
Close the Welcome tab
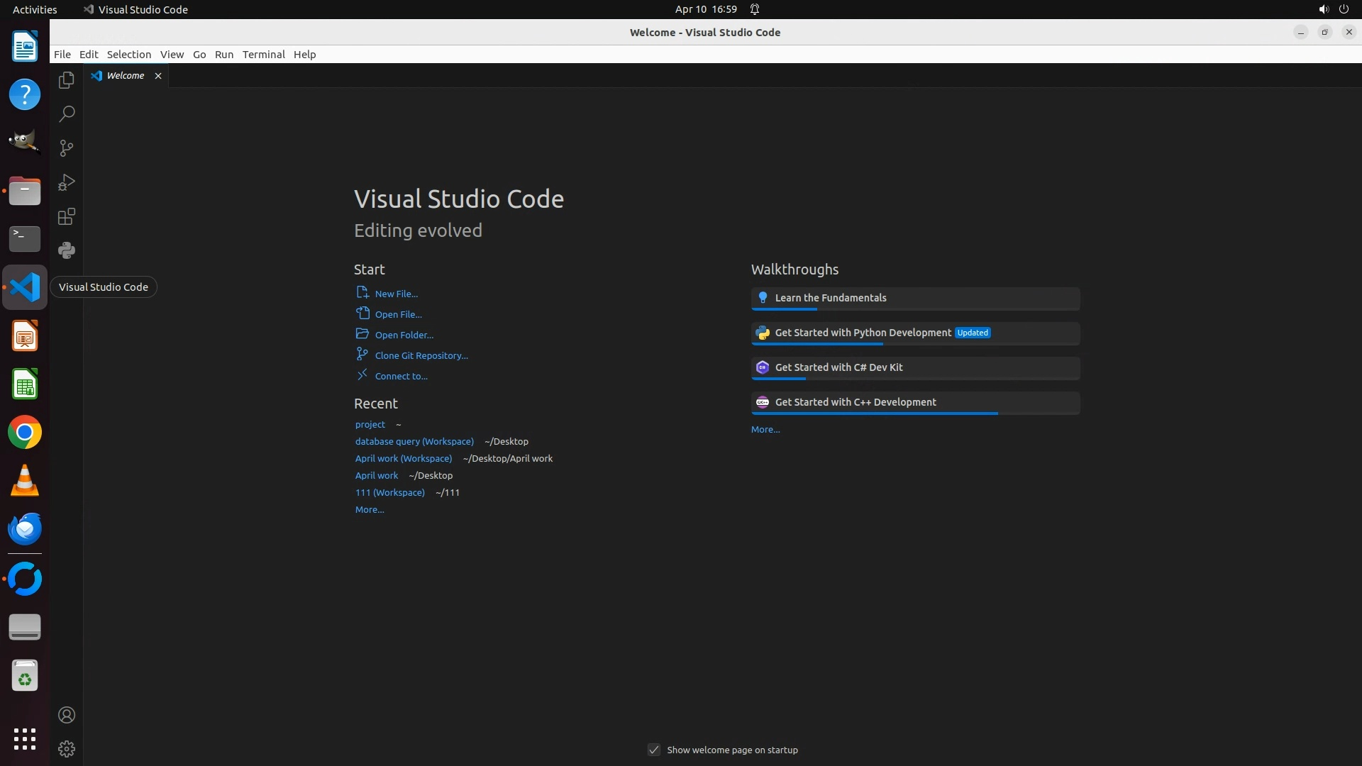(158, 76)
